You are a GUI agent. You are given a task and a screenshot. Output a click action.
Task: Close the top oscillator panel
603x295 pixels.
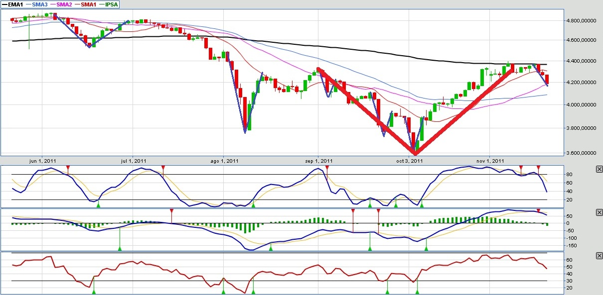(x=599, y=169)
